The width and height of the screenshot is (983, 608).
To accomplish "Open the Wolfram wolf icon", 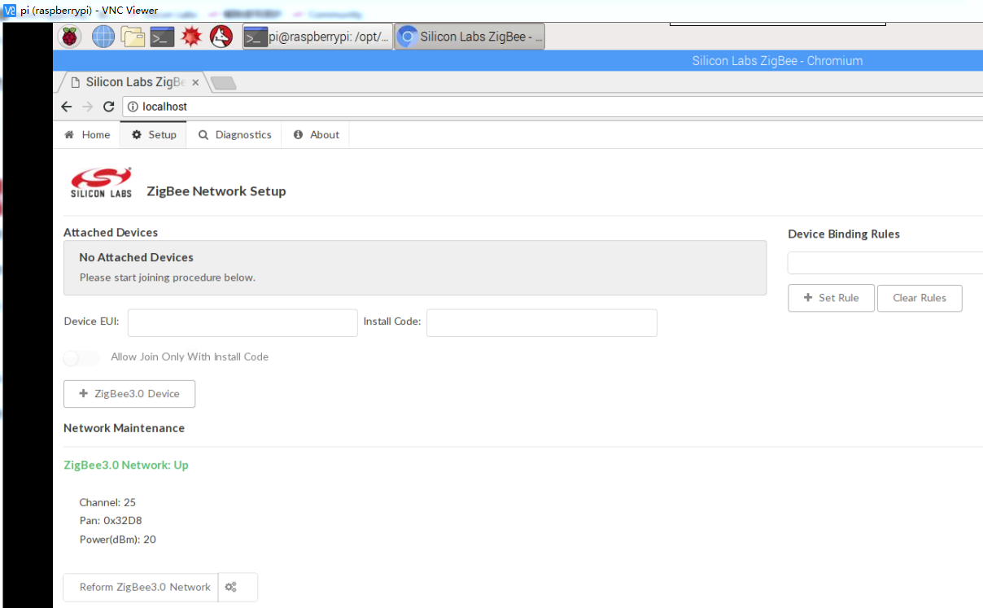I will (221, 37).
